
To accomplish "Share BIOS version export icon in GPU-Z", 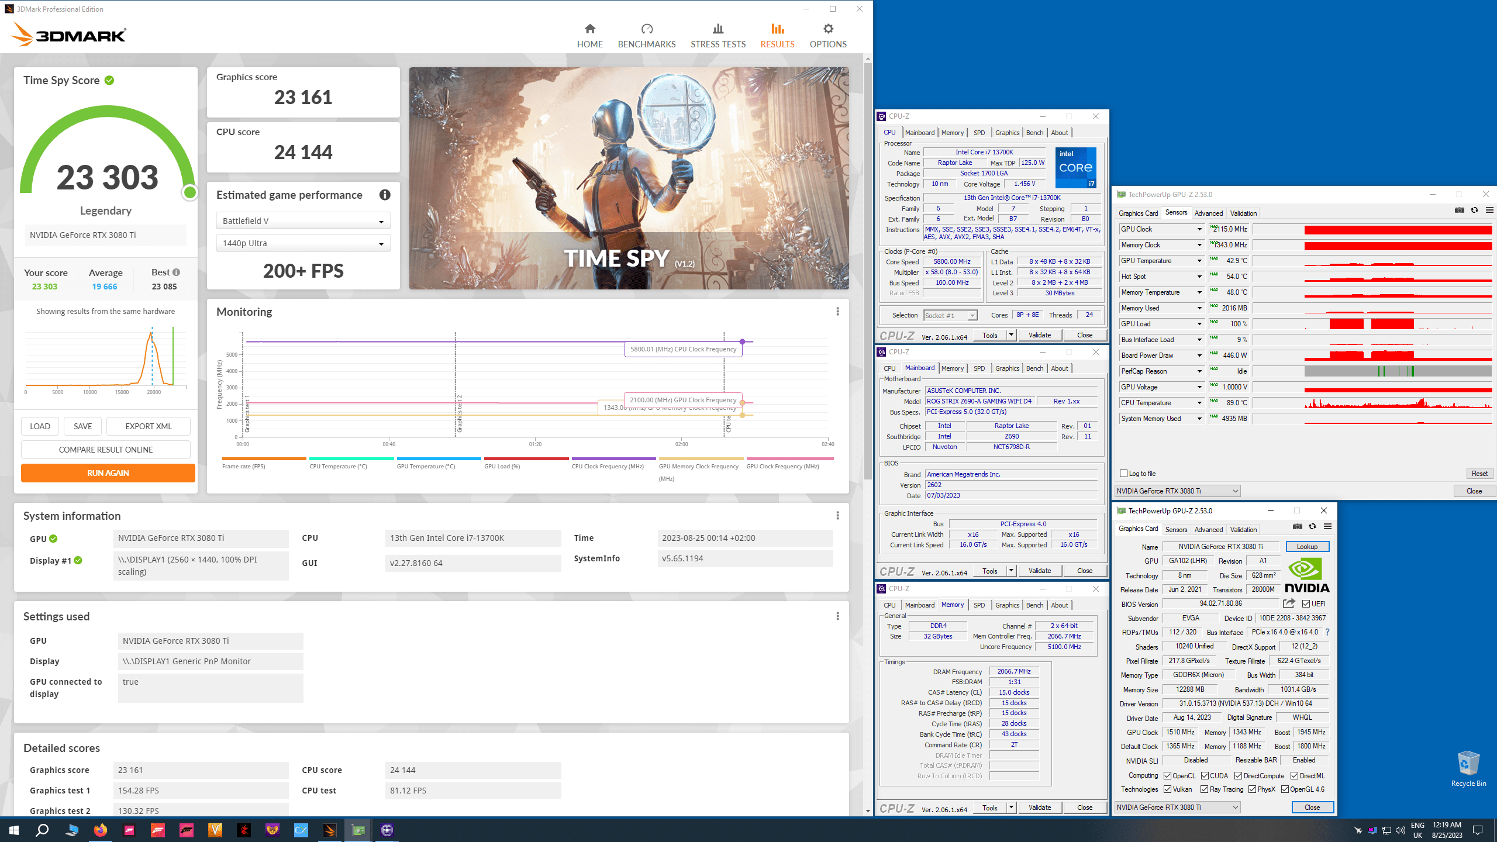I will (x=1289, y=603).
